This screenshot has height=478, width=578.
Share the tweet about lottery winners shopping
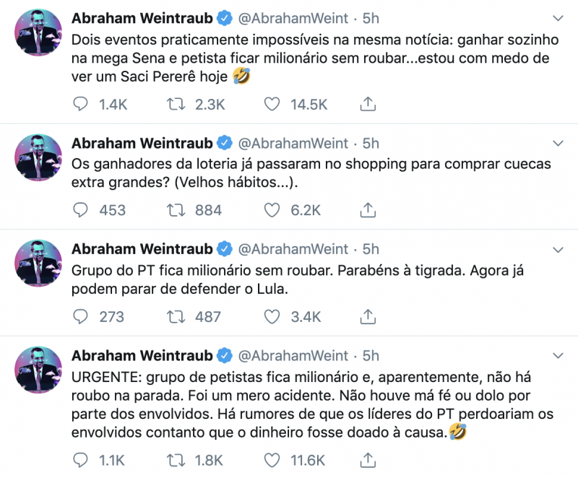click(368, 210)
